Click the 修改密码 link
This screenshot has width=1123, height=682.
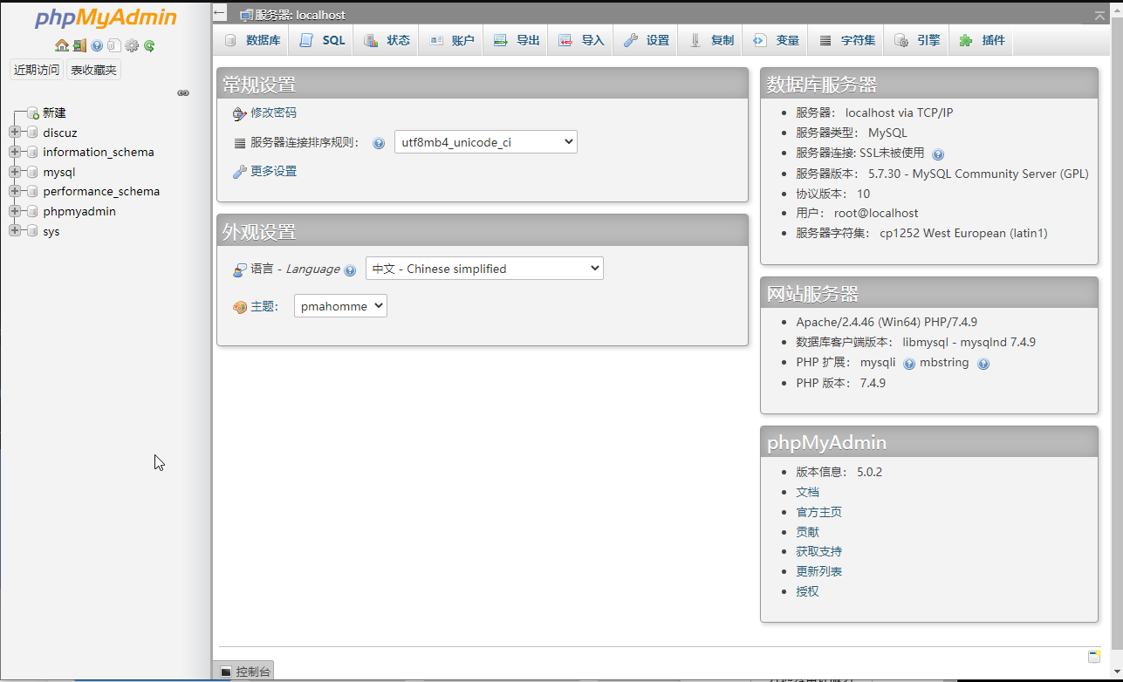(x=273, y=113)
